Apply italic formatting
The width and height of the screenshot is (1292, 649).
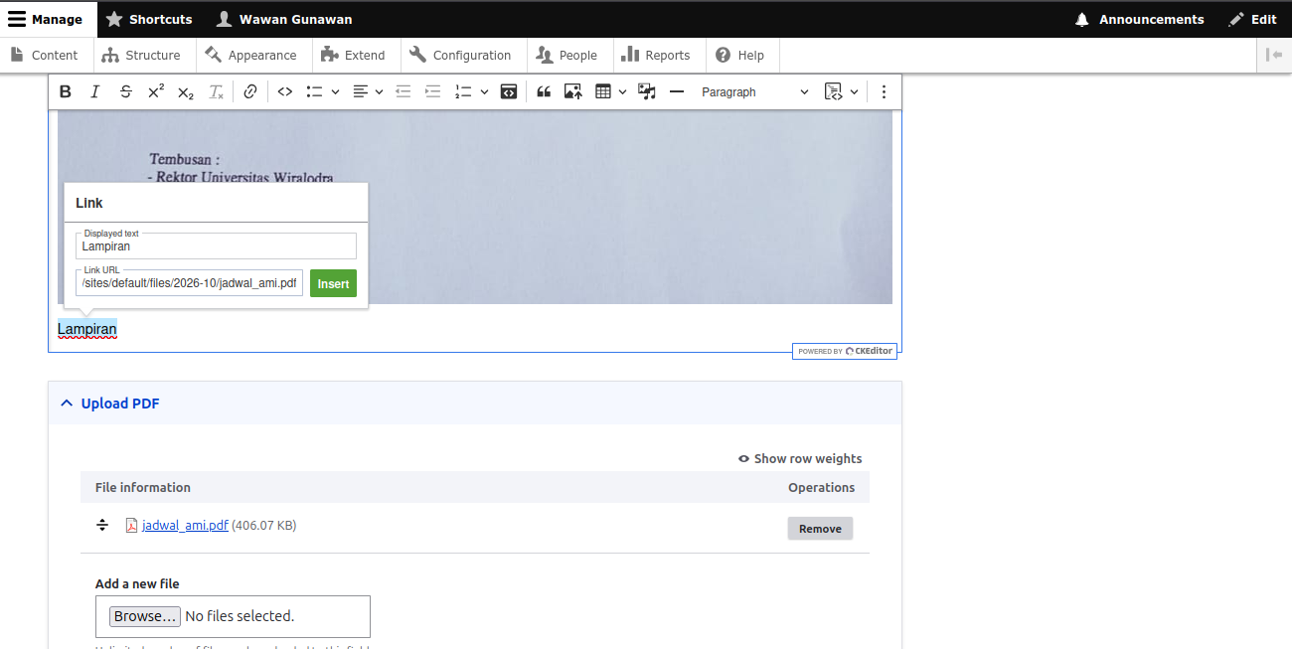(95, 91)
